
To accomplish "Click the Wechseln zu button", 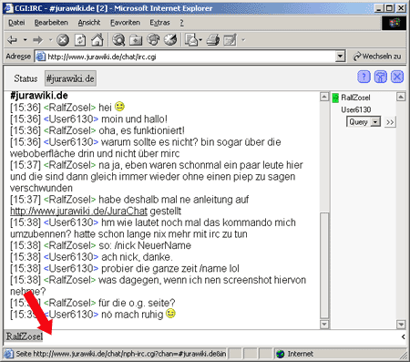I will 377,57.
